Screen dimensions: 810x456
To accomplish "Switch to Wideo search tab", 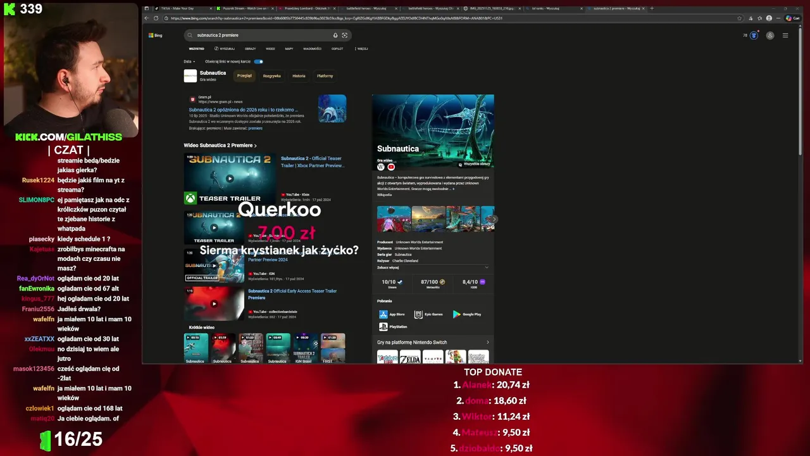I will tap(270, 49).
